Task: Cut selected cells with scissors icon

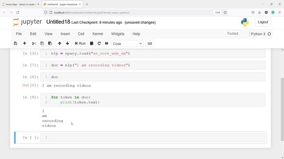Action: click(34, 43)
